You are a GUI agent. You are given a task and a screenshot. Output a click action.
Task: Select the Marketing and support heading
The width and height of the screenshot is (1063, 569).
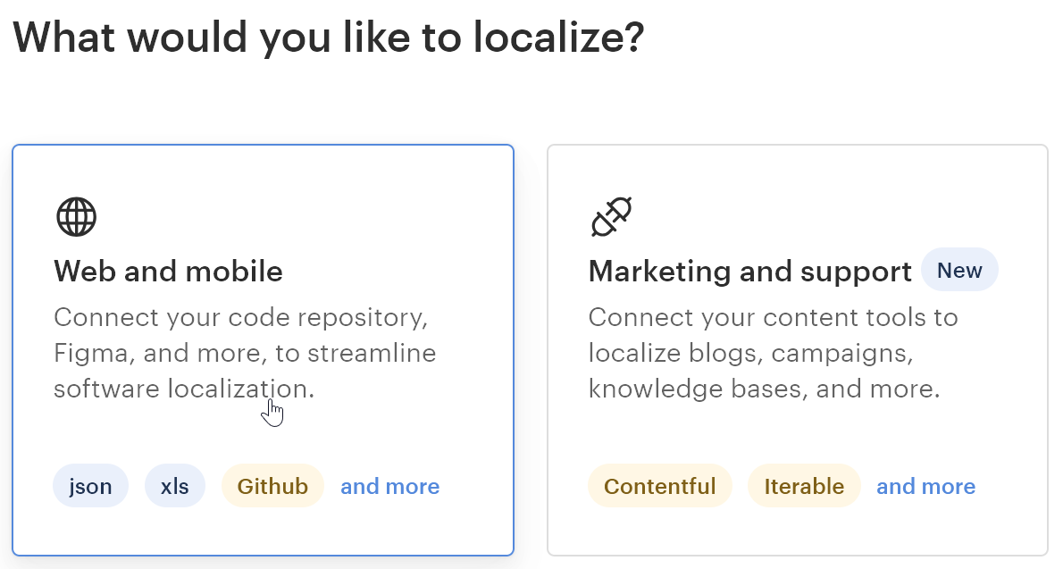click(749, 272)
